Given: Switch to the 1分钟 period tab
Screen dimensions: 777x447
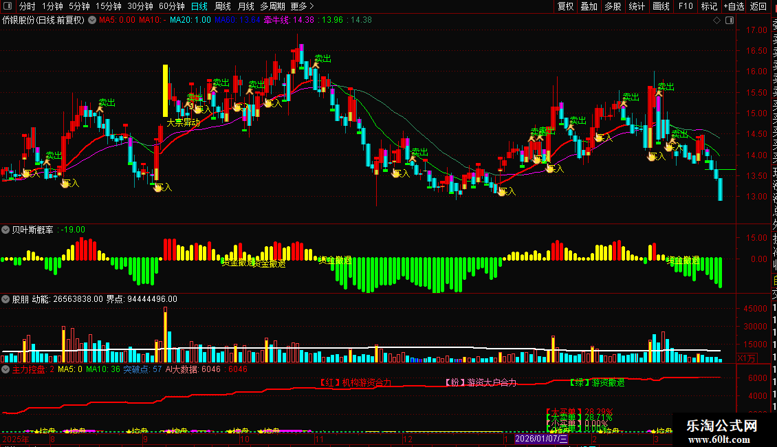Looking at the screenshot, I should pyautogui.click(x=52, y=6).
